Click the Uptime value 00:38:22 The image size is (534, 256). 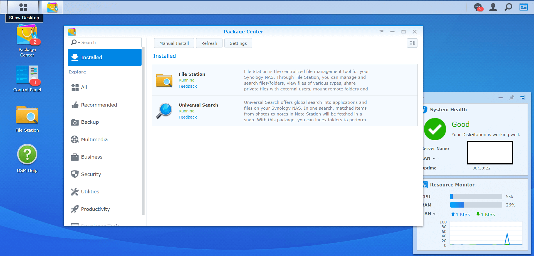pyautogui.click(x=481, y=168)
